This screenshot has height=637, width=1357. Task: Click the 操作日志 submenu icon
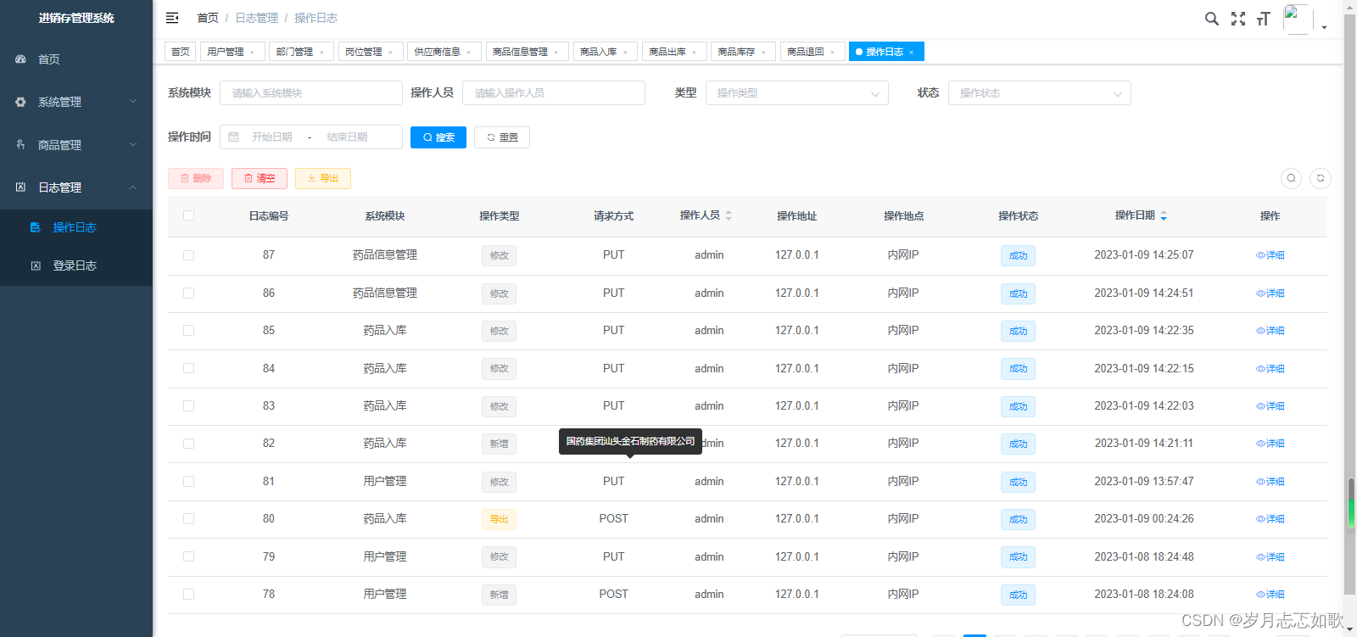point(35,227)
